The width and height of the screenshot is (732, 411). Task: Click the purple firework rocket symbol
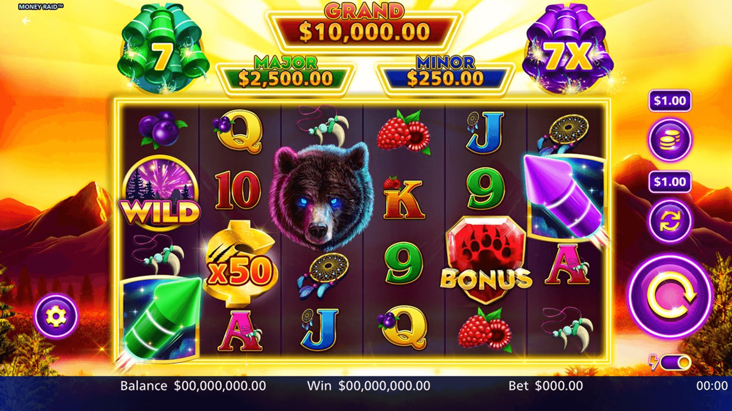[566, 198]
